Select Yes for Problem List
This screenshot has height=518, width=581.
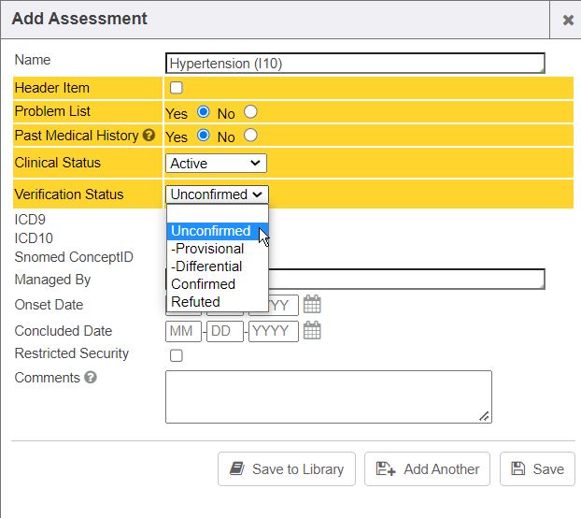204,112
